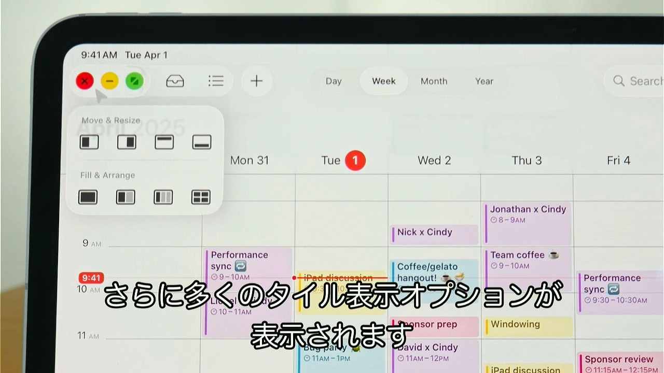
Task: Arrange windows in two-column split
Action: pyautogui.click(x=126, y=197)
